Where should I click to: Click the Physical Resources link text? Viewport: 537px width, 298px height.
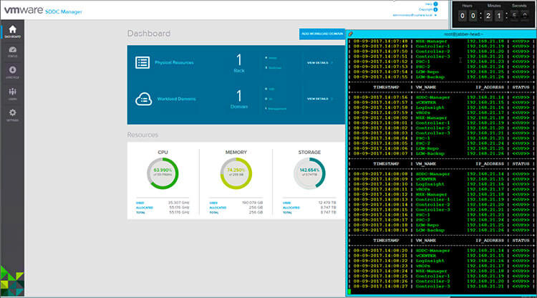pyautogui.click(x=174, y=63)
